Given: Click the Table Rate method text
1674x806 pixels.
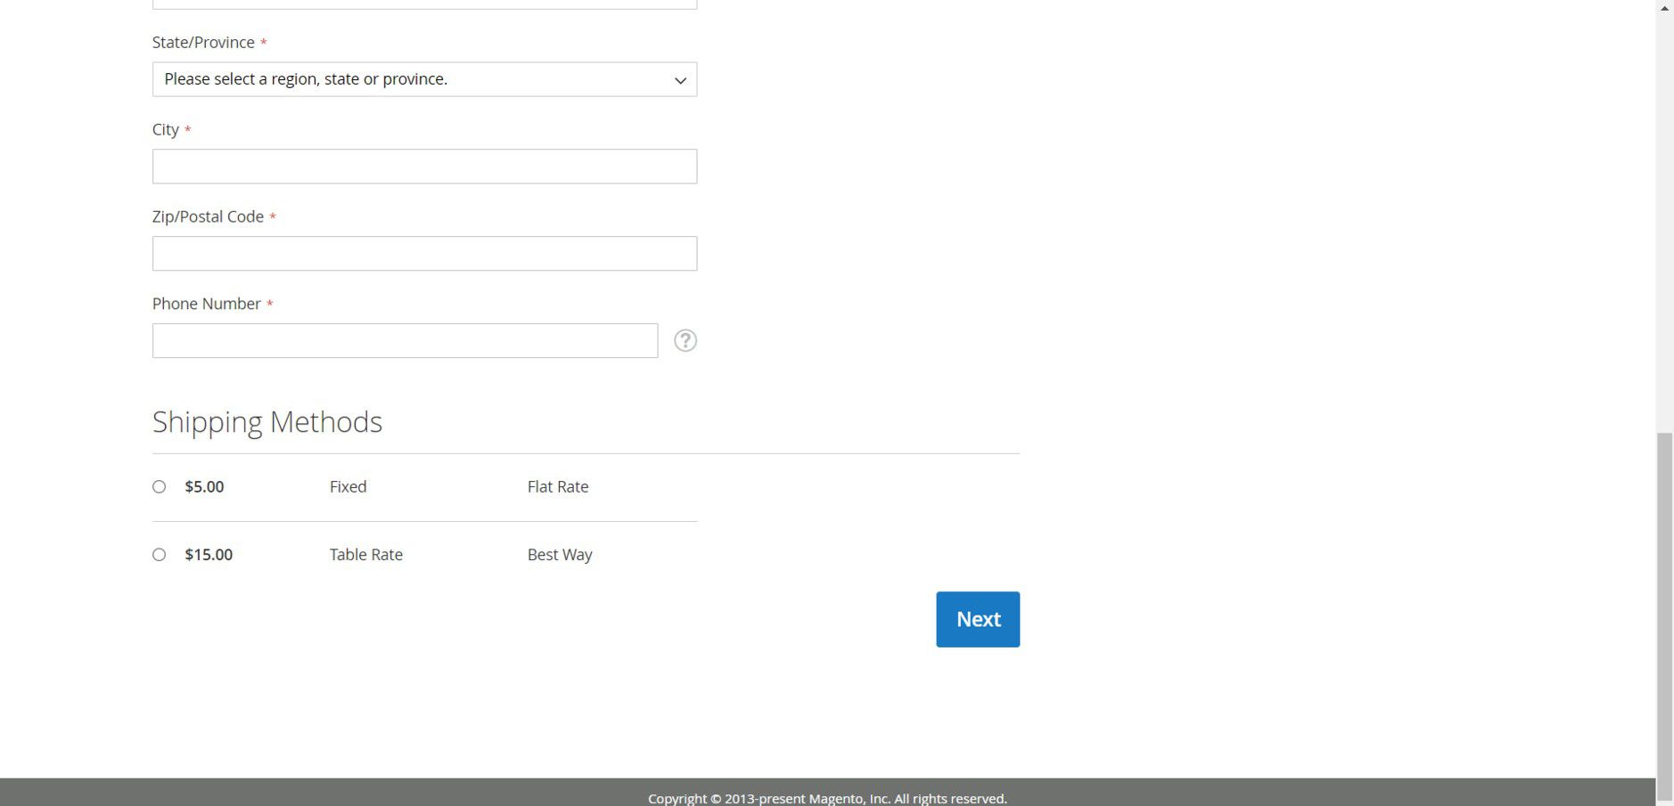Looking at the screenshot, I should pos(365,554).
